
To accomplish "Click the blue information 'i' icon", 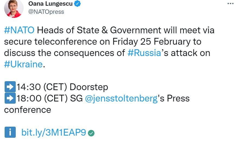I will [x=10, y=132].
